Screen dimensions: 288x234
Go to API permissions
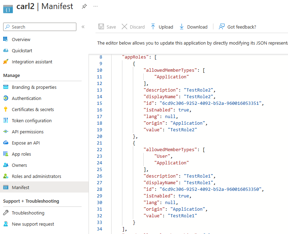pyautogui.click(x=28, y=132)
